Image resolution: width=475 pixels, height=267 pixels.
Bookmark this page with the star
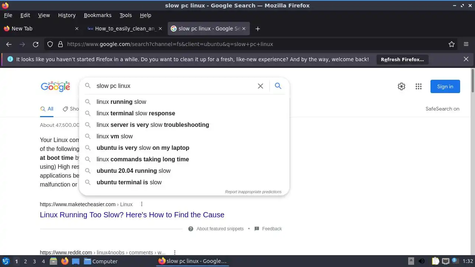tap(452, 44)
